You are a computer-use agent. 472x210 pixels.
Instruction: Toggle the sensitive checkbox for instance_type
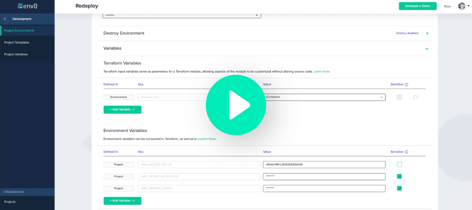pyautogui.click(x=399, y=97)
